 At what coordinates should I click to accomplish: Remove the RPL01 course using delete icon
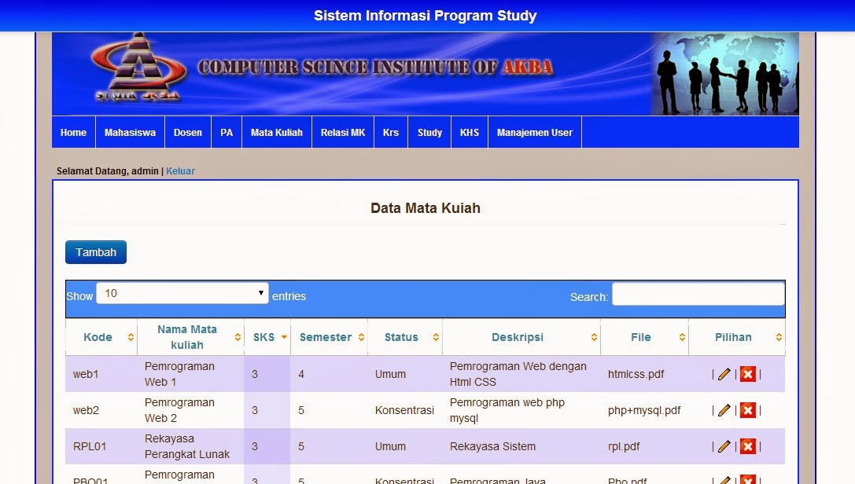point(747,445)
